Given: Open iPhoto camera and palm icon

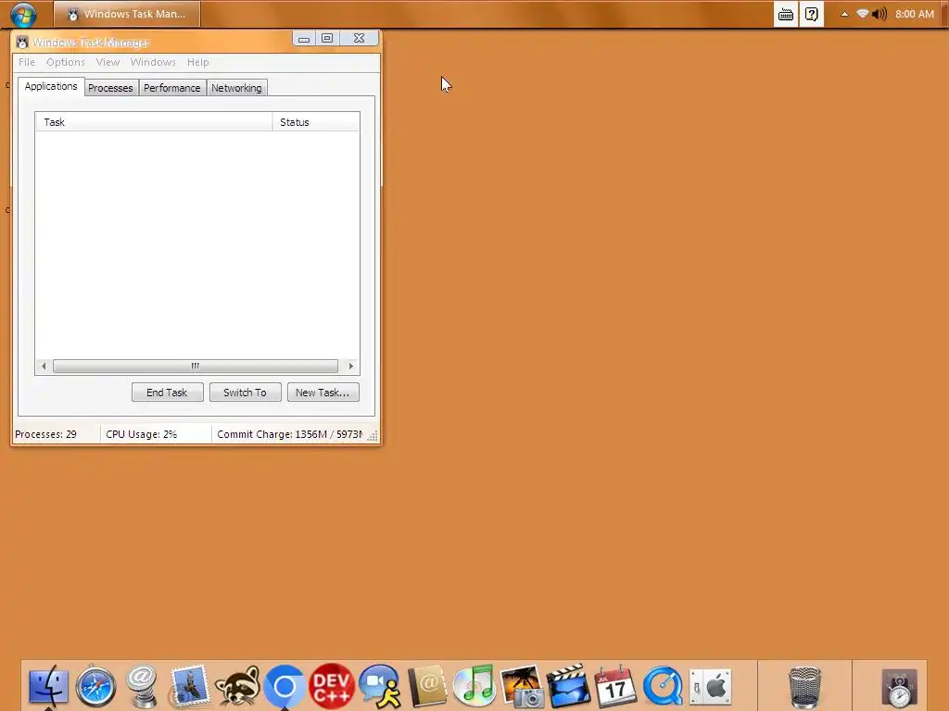Looking at the screenshot, I should click(522, 686).
